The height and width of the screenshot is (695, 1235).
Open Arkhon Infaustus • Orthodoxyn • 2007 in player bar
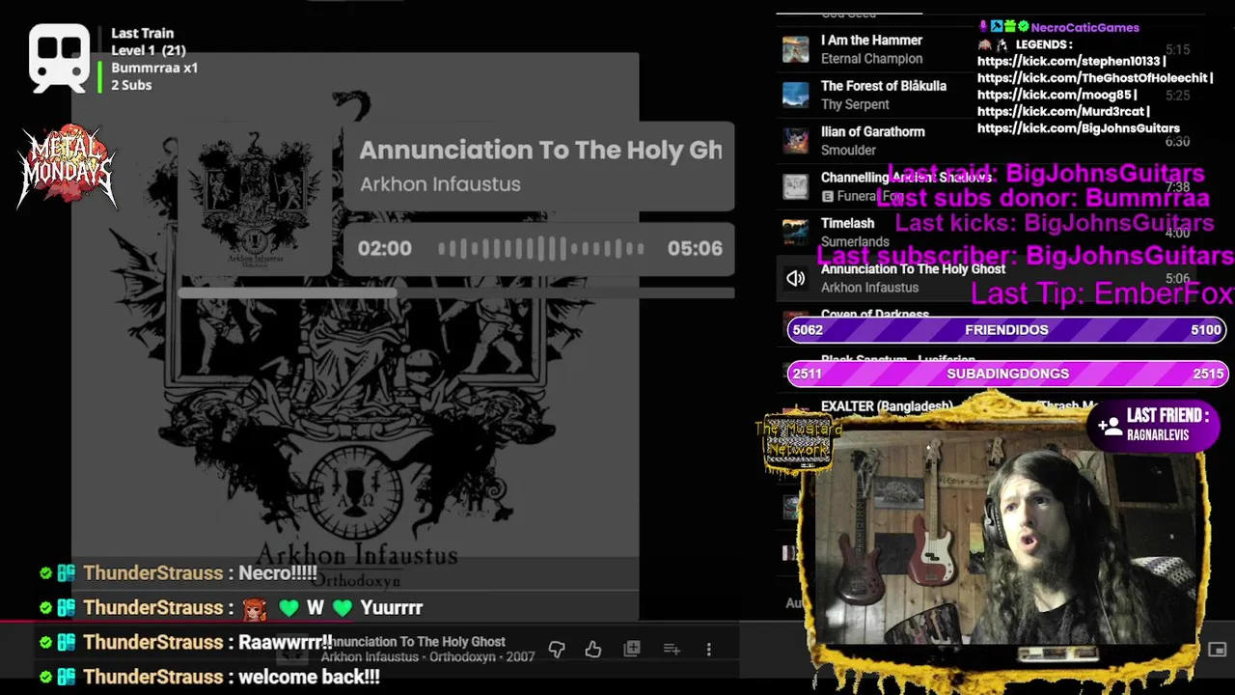[427, 657]
